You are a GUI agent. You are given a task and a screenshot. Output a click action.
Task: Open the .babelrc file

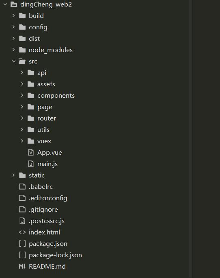click(41, 187)
